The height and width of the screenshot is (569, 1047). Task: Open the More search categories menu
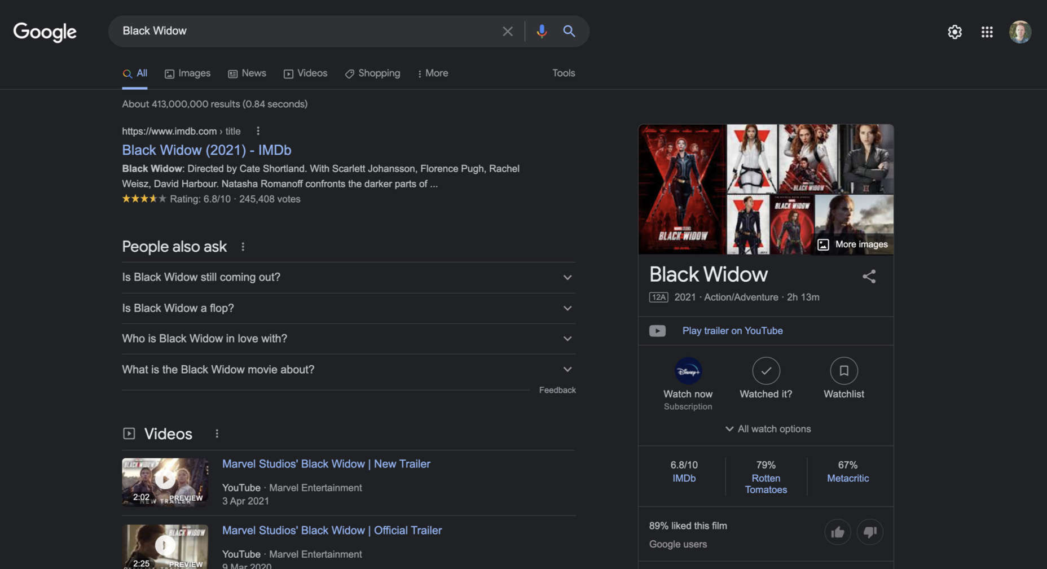click(433, 73)
